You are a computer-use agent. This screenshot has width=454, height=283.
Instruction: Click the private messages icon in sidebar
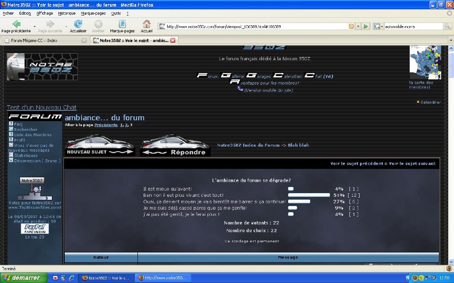pyautogui.click(x=11, y=145)
